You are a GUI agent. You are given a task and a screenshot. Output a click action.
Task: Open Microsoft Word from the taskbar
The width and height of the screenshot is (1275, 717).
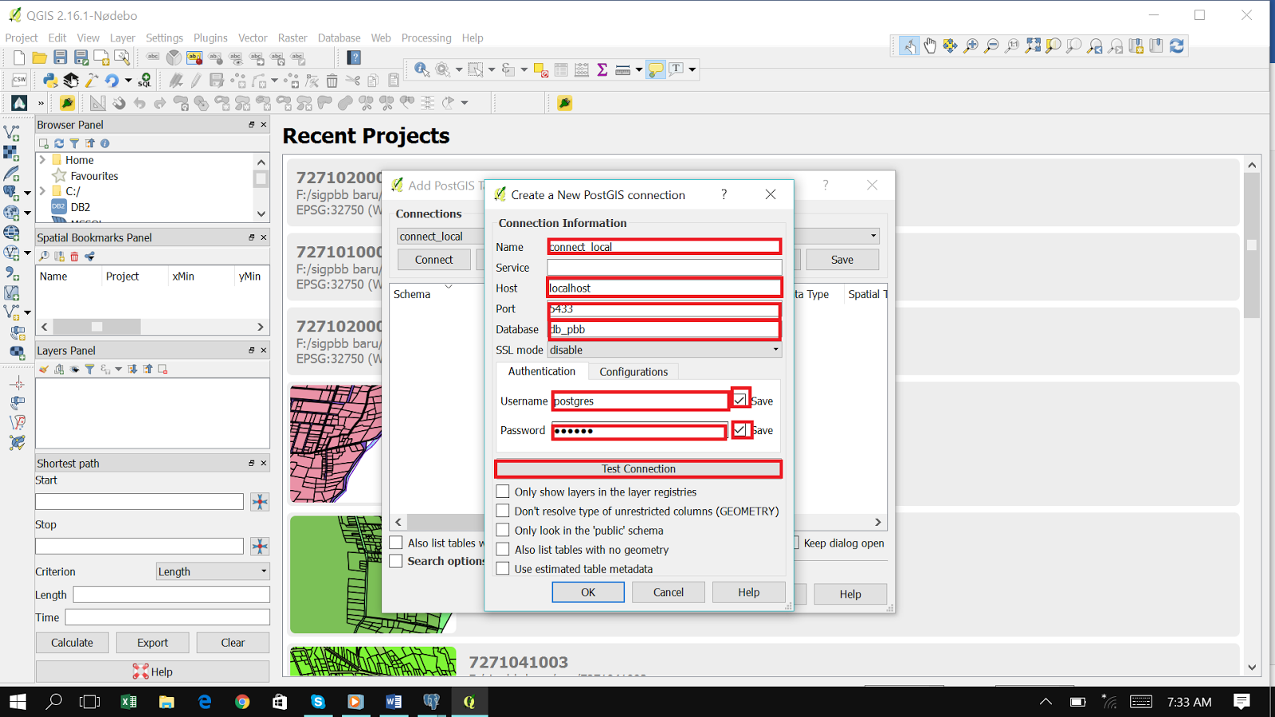(393, 702)
